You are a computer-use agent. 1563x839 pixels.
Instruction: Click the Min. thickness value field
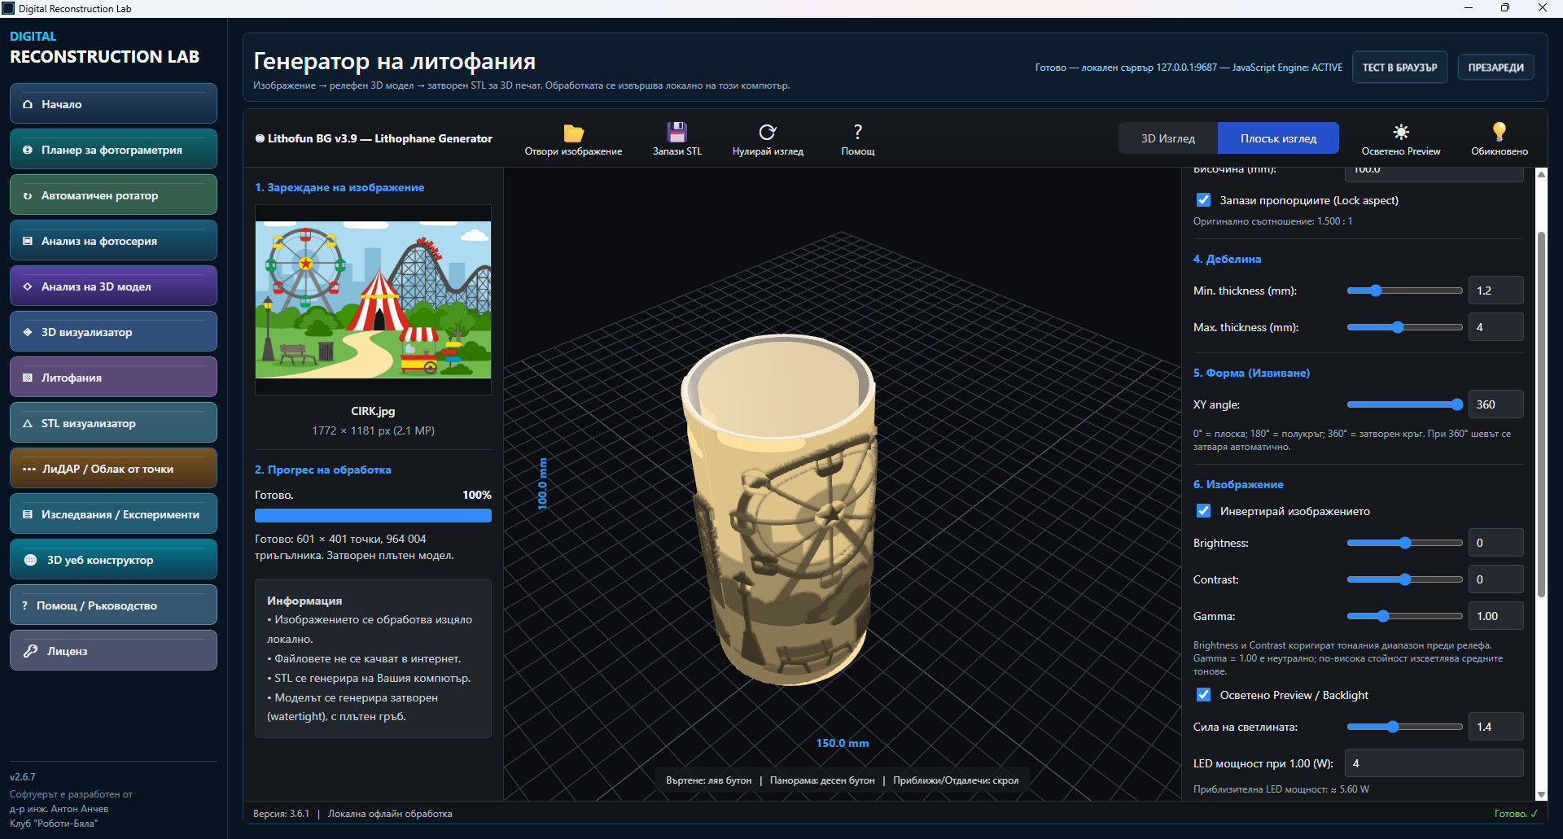pyautogui.click(x=1495, y=291)
